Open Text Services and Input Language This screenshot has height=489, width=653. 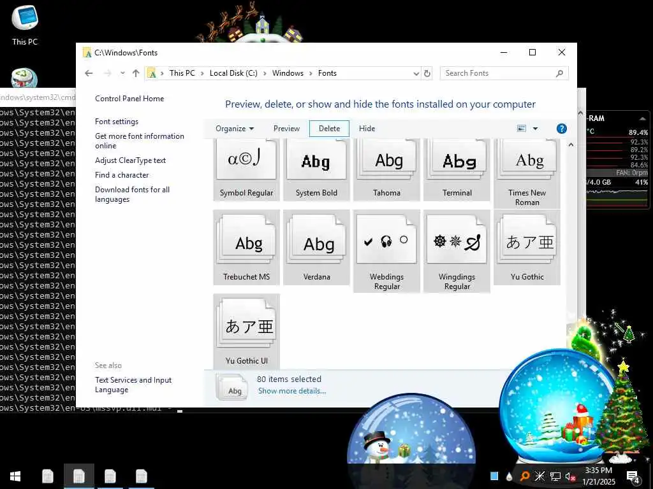(133, 385)
